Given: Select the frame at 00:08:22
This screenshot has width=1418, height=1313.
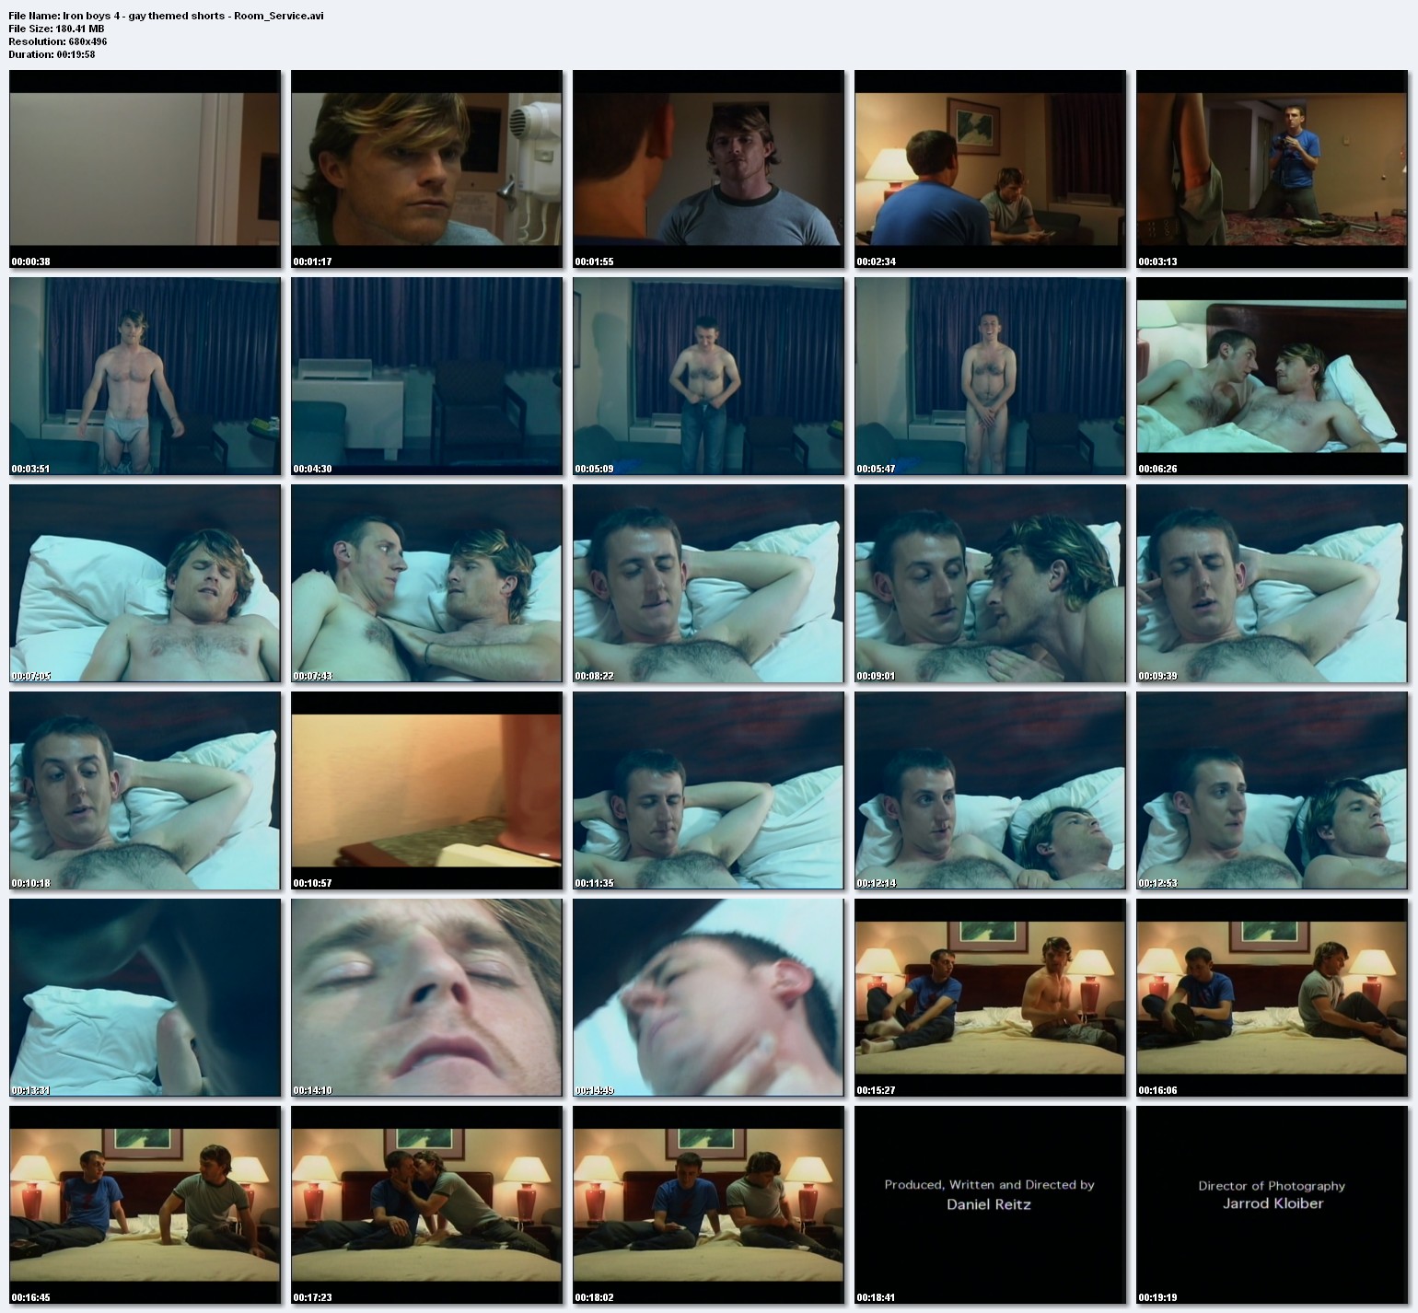Looking at the screenshot, I should tap(708, 583).
